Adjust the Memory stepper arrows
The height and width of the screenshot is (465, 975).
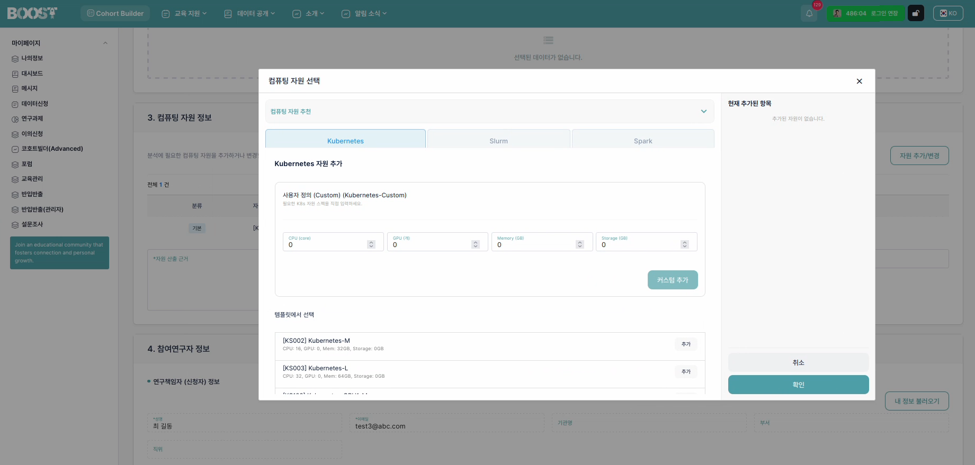coord(580,244)
